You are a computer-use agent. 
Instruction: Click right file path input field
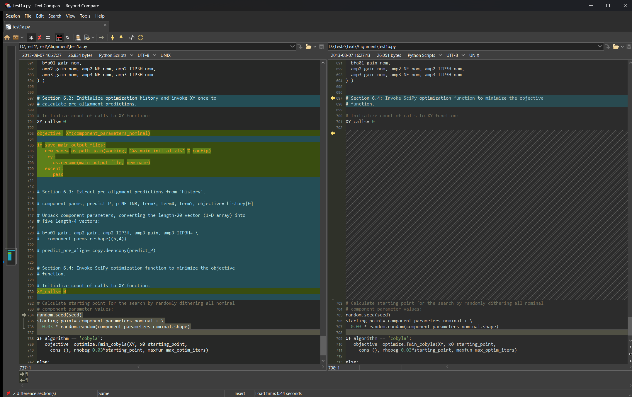coord(463,47)
